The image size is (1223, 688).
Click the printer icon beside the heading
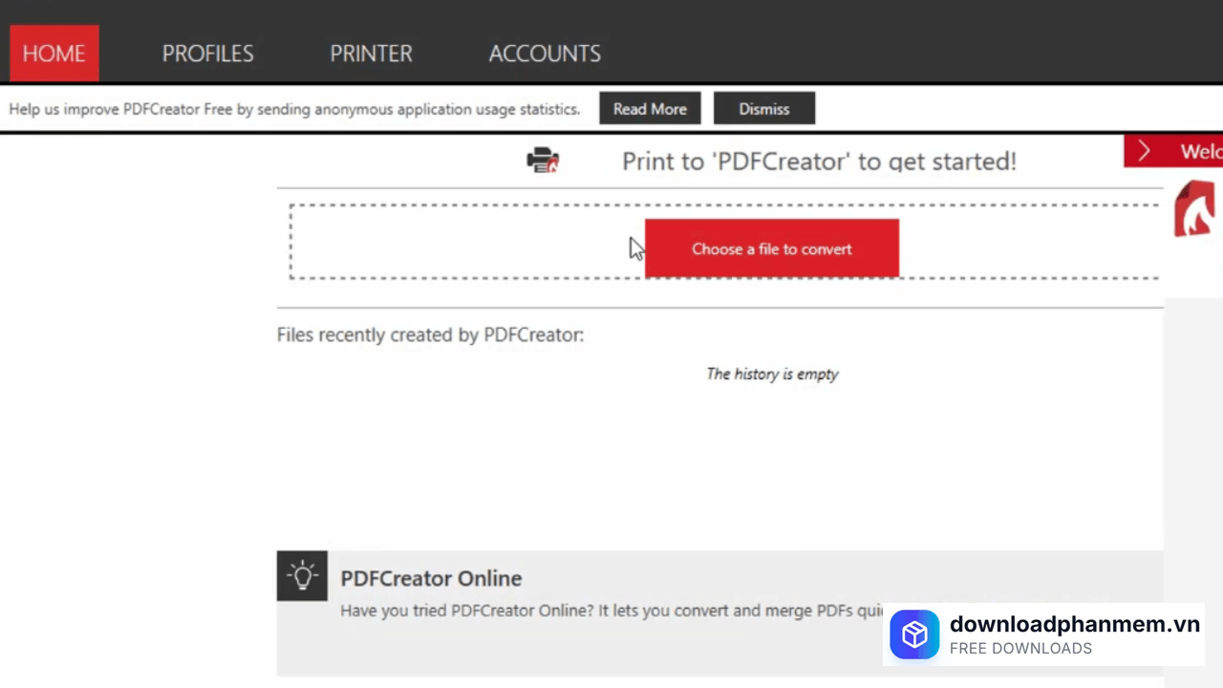click(543, 161)
